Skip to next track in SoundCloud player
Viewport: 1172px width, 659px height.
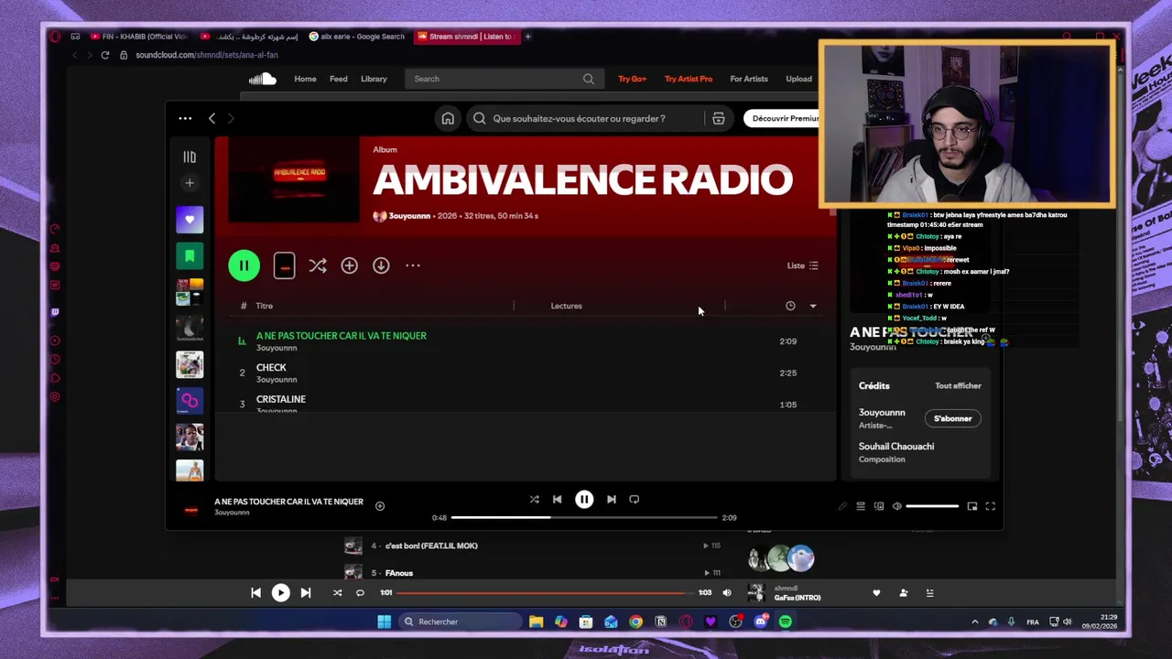click(306, 593)
